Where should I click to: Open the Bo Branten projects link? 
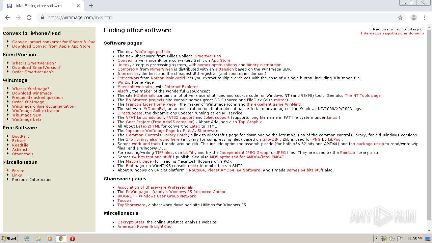tap(145, 100)
